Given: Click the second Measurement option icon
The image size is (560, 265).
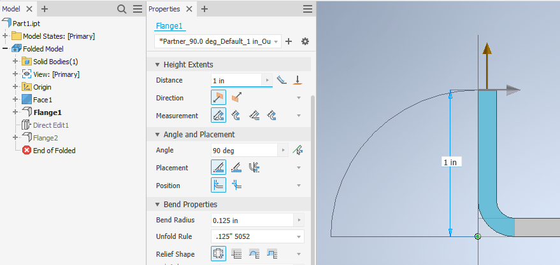Looking at the screenshot, I should point(236,116).
